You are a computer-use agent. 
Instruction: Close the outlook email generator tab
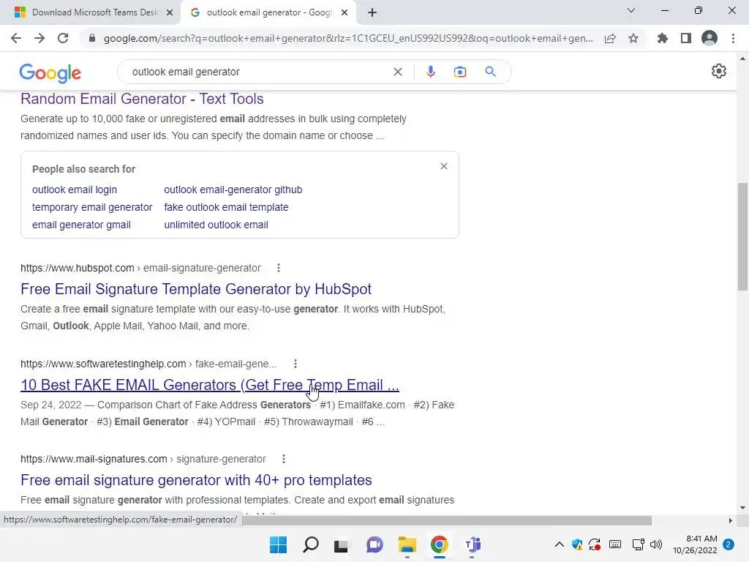345,13
